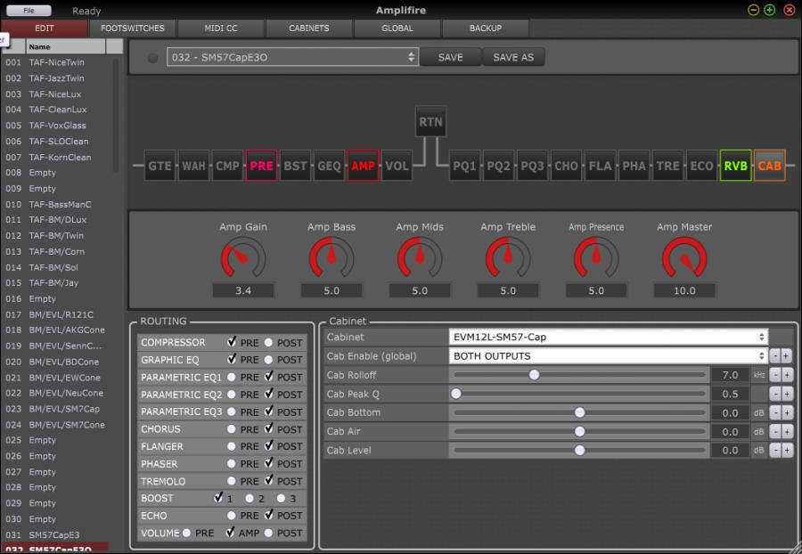
Task: Select the RTN return block
Action: (x=430, y=122)
